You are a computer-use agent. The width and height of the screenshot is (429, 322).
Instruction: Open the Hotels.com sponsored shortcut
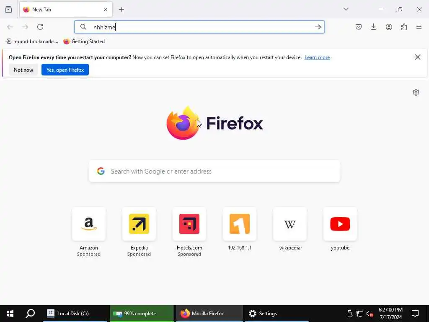pos(189,232)
